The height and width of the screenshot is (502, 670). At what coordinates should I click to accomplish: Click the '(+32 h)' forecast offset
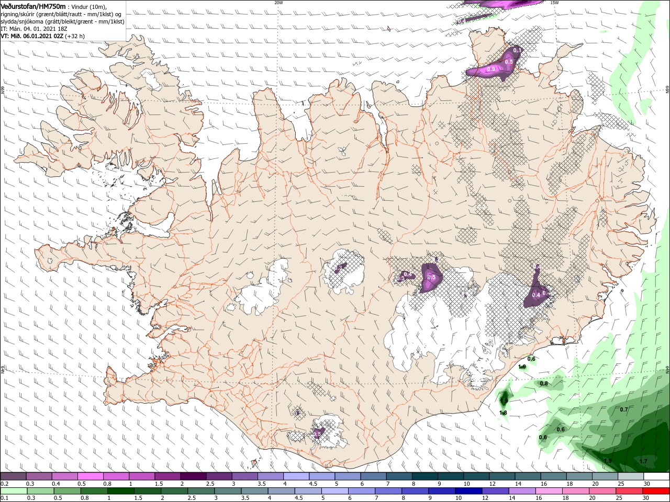coord(75,36)
